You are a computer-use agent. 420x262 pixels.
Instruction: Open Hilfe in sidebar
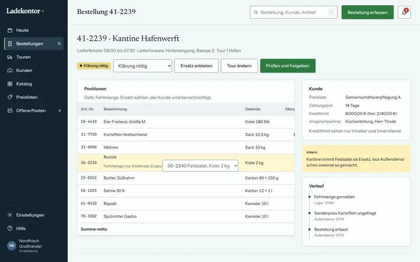pos(34,228)
